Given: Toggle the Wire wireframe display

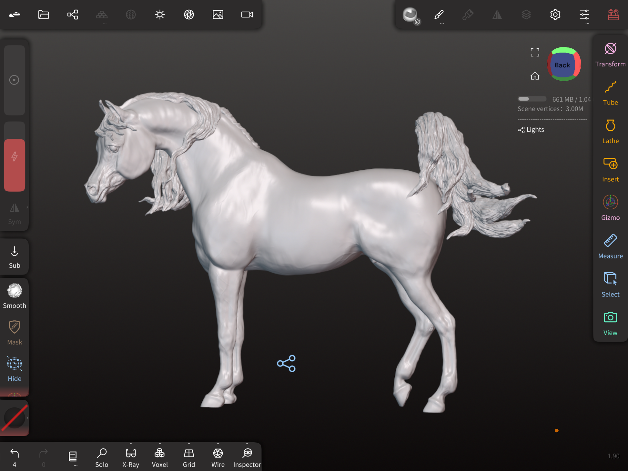Looking at the screenshot, I should (218, 457).
